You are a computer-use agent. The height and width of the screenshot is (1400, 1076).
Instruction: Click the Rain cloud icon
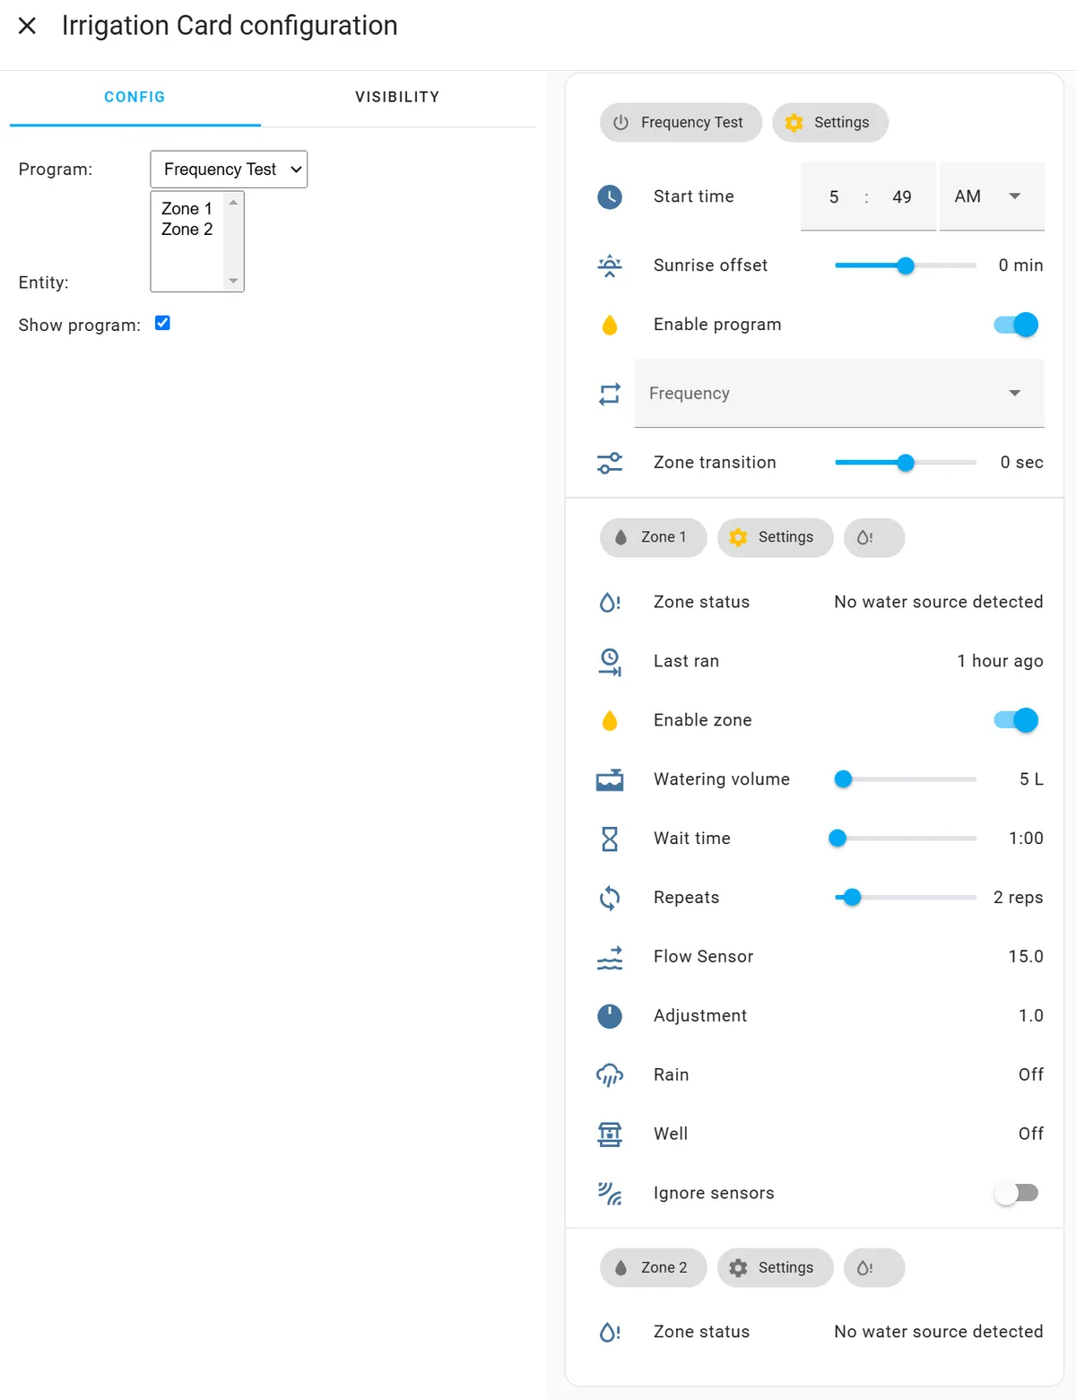(610, 1075)
